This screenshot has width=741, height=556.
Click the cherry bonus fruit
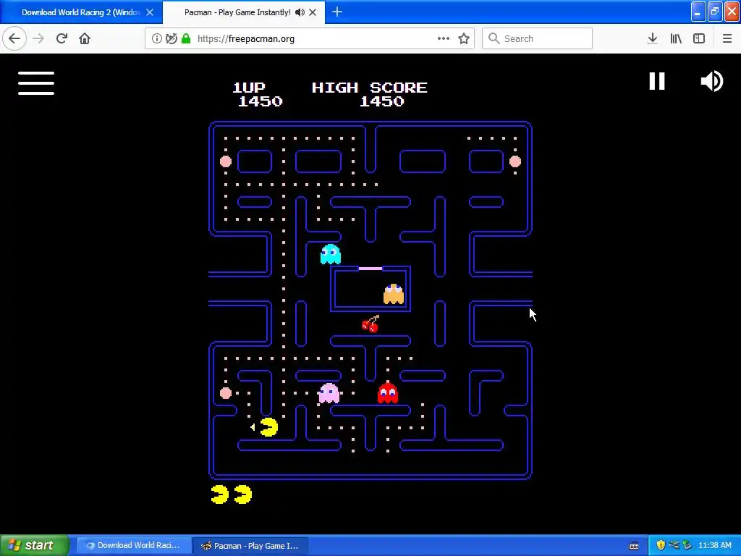point(370,324)
